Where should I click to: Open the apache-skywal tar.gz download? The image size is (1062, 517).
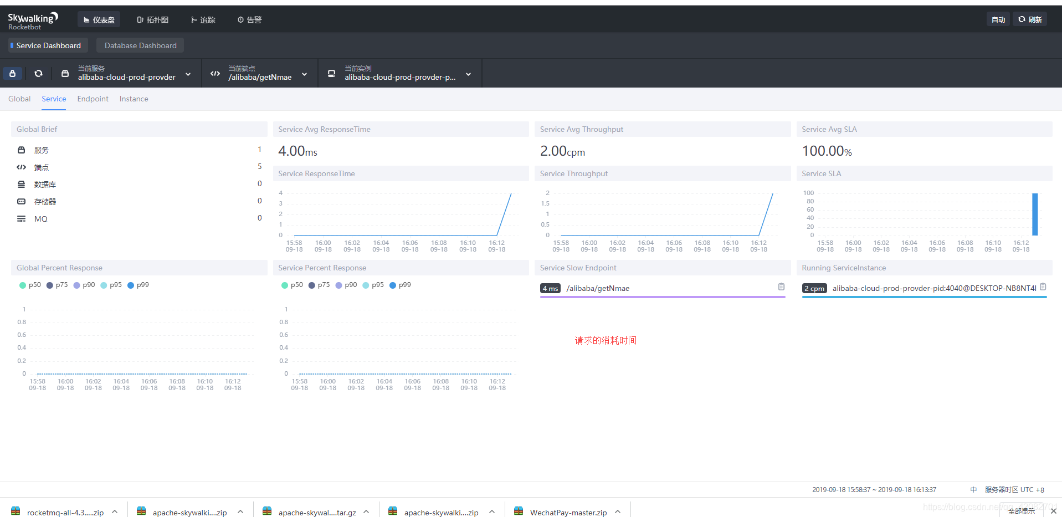click(310, 512)
